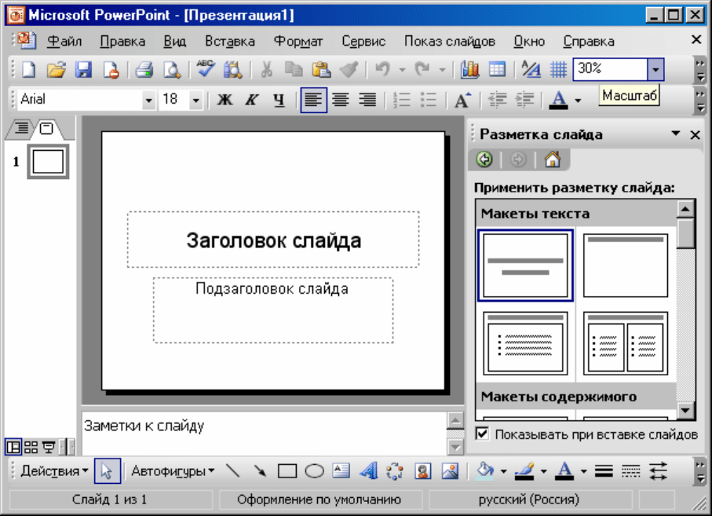Select the Format Painter brush icon
The image size is (712, 516).
349,70
